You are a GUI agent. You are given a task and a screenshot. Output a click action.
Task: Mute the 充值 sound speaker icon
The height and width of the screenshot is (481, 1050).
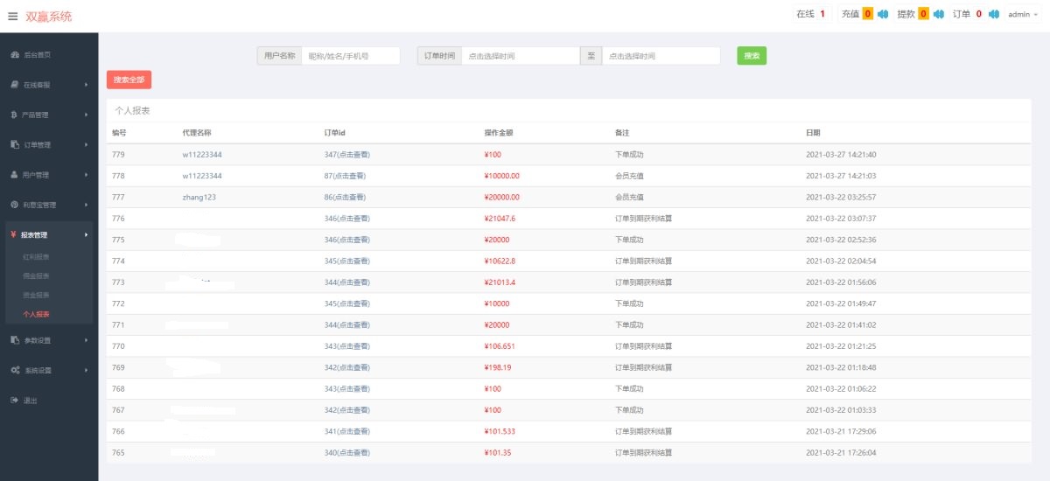coord(883,14)
